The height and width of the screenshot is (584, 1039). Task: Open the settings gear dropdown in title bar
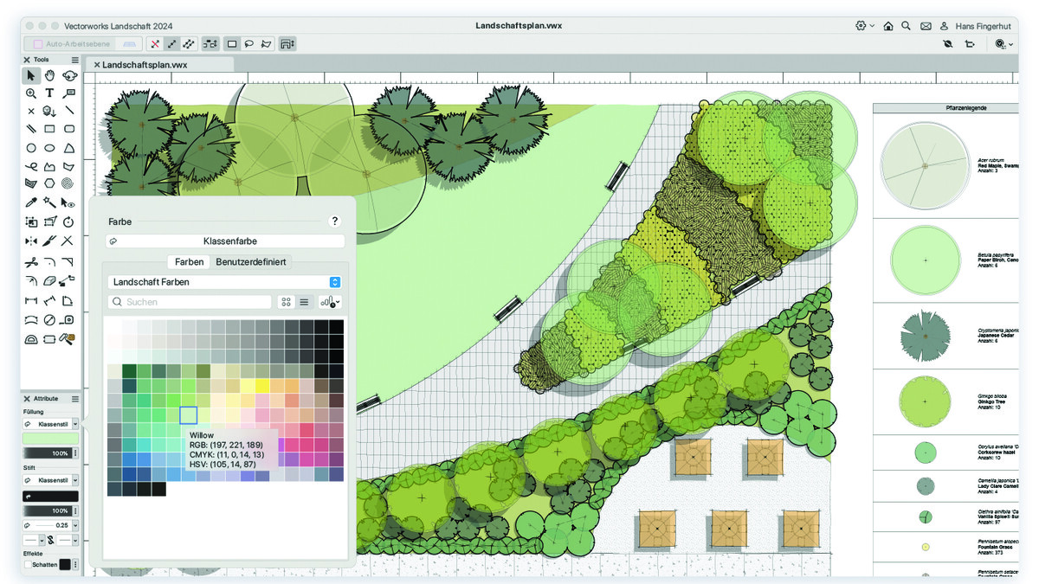(x=865, y=26)
